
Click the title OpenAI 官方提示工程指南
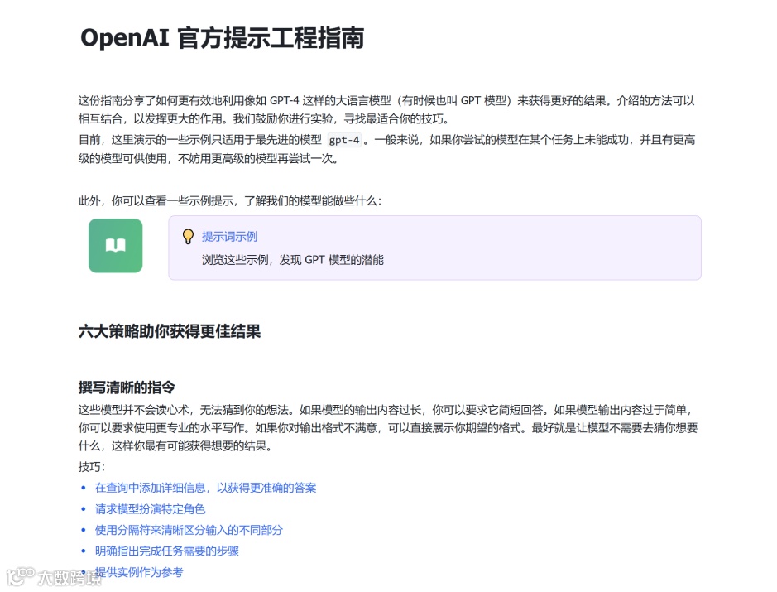click(x=223, y=38)
